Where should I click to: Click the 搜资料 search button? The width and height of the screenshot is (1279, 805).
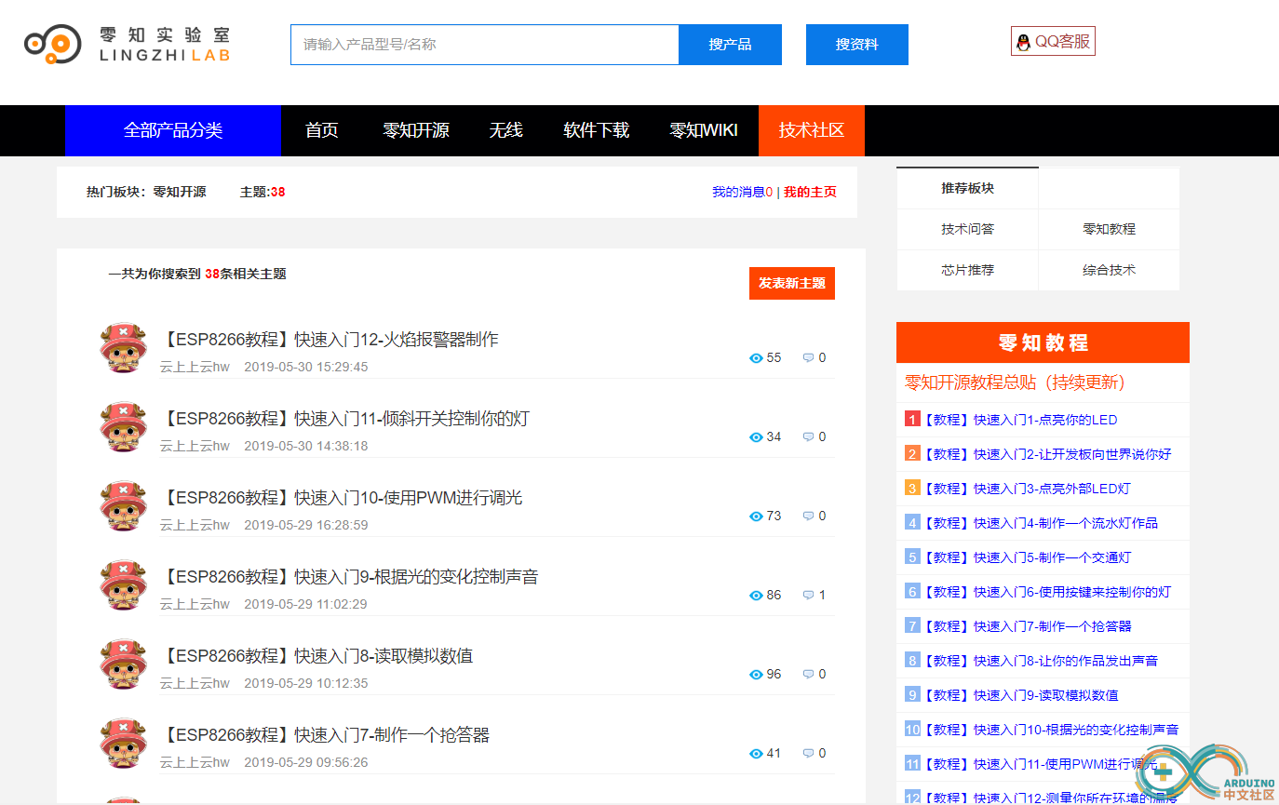(857, 45)
